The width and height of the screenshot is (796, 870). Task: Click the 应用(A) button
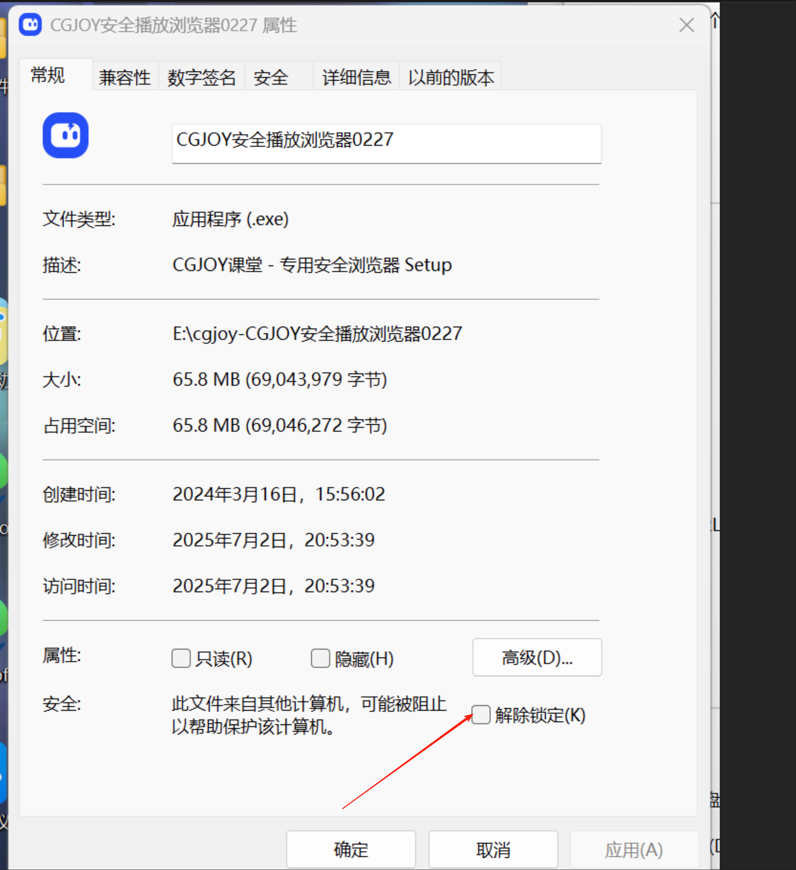tap(634, 850)
